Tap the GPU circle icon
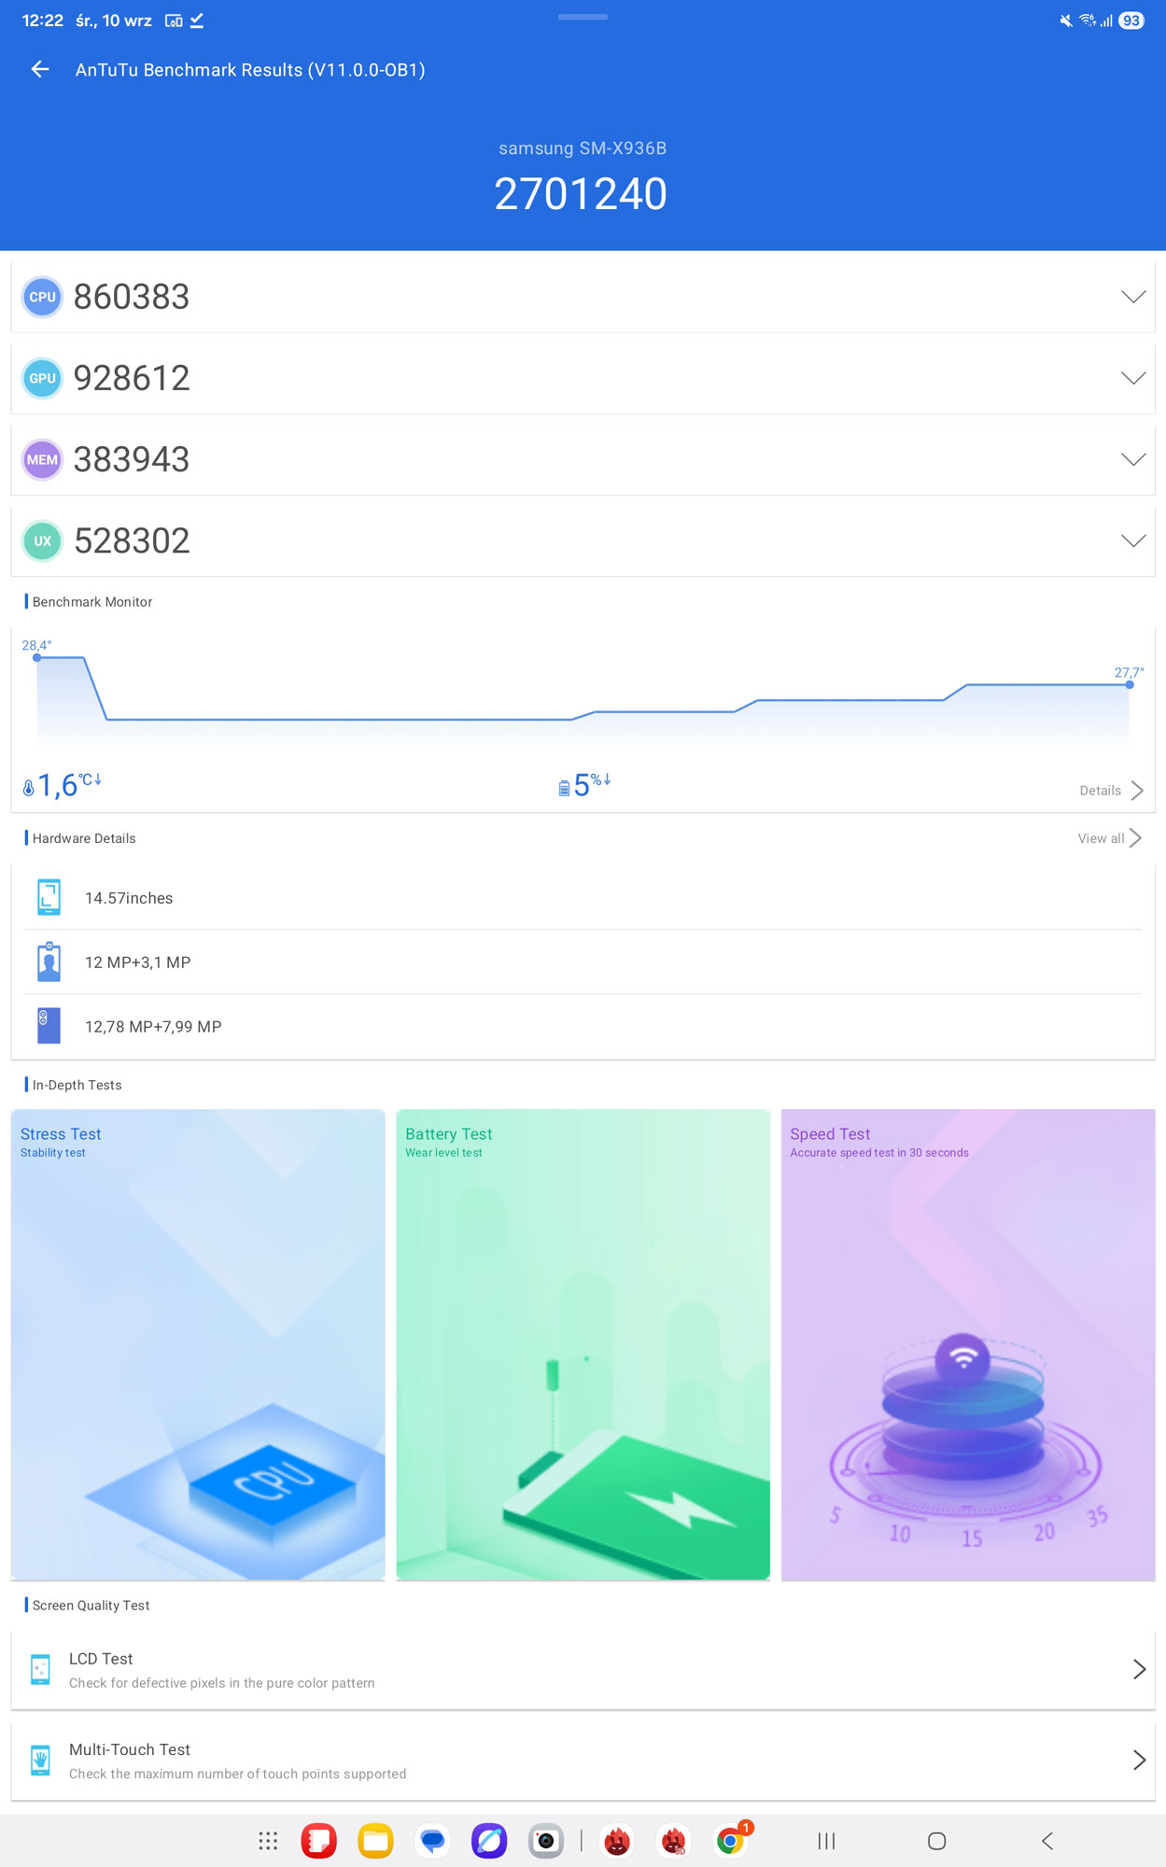The image size is (1166, 1867). [x=42, y=378]
